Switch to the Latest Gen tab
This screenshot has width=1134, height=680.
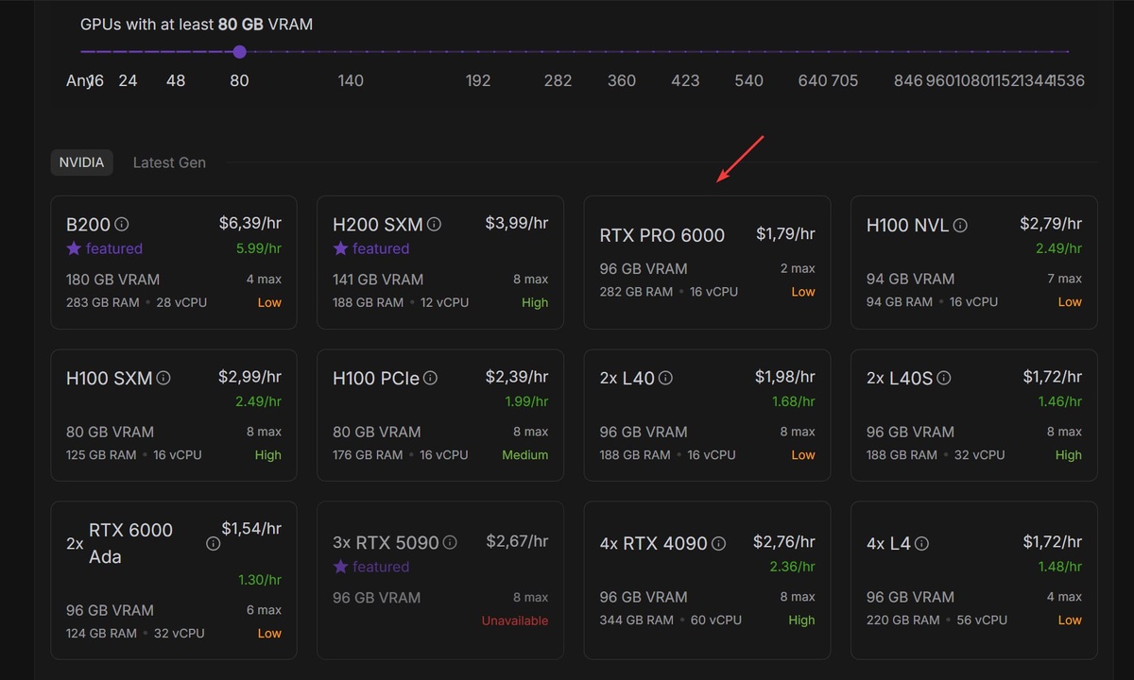(169, 162)
